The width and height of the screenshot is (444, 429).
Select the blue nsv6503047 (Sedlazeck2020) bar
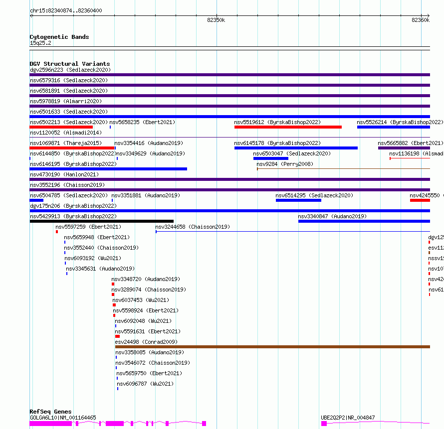[x=271, y=158]
